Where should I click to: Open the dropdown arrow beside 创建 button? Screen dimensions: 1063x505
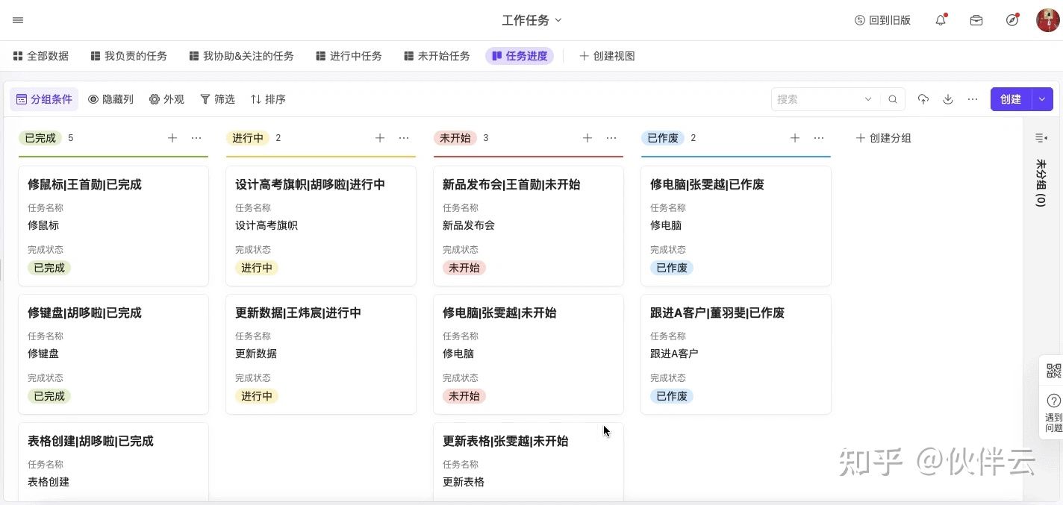point(1042,99)
